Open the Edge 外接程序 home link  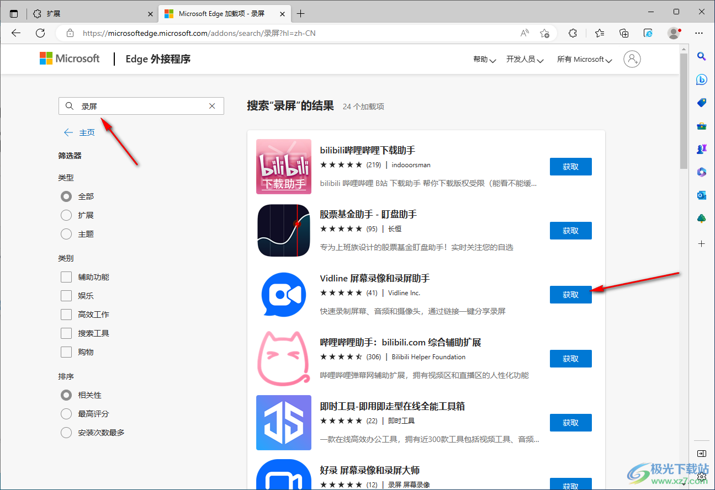(158, 59)
